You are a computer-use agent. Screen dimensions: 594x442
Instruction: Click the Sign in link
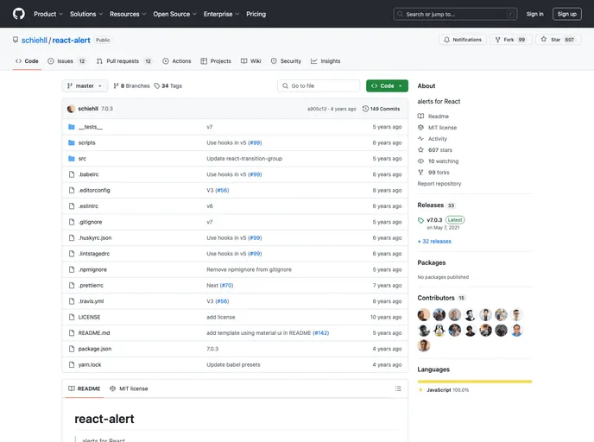click(534, 14)
